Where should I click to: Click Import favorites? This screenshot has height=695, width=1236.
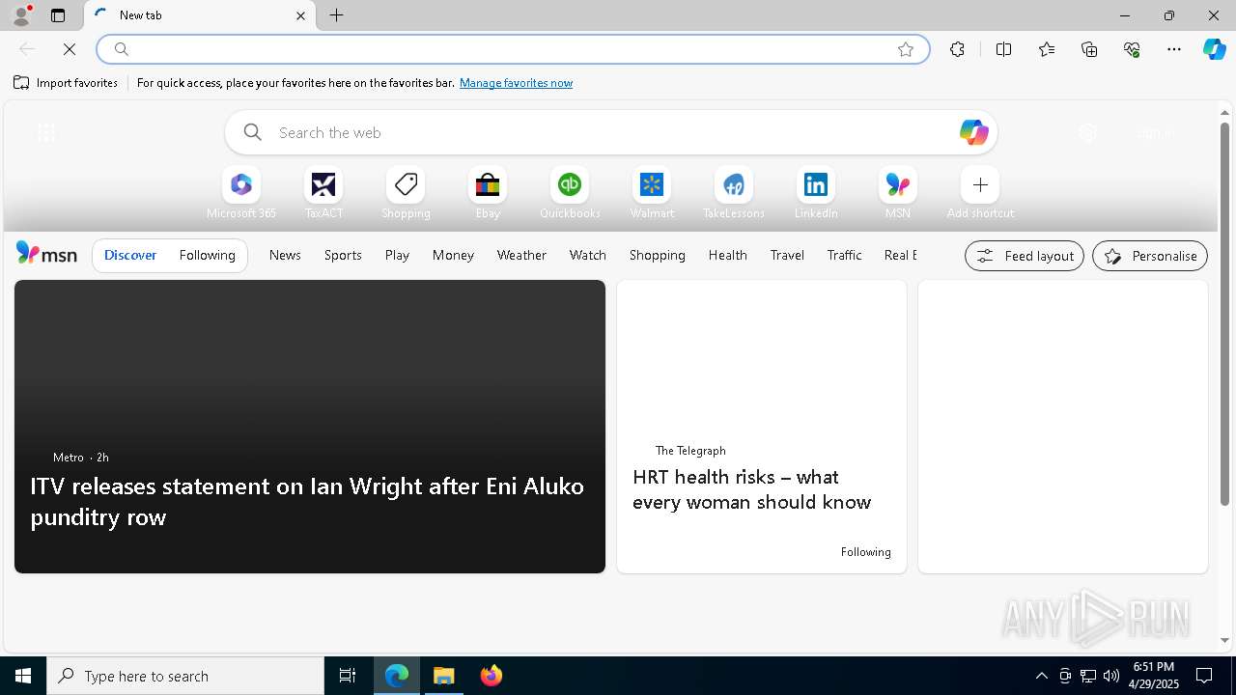66,83
